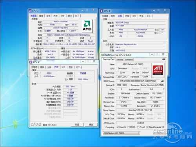
Task: Click the Close button in GPU-Z
Action: [x=159, y=132]
